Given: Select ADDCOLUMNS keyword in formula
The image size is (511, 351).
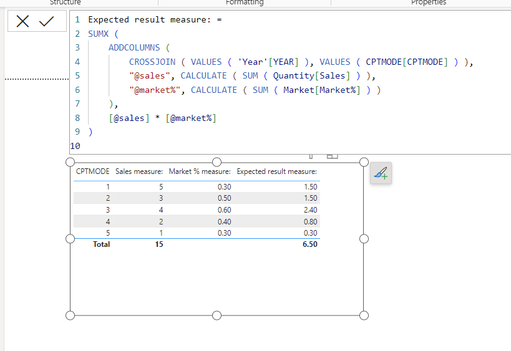Looking at the screenshot, I should (x=134, y=47).
